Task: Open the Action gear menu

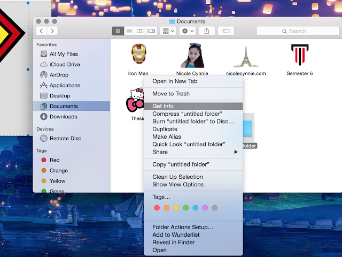Action: [188, 31]
